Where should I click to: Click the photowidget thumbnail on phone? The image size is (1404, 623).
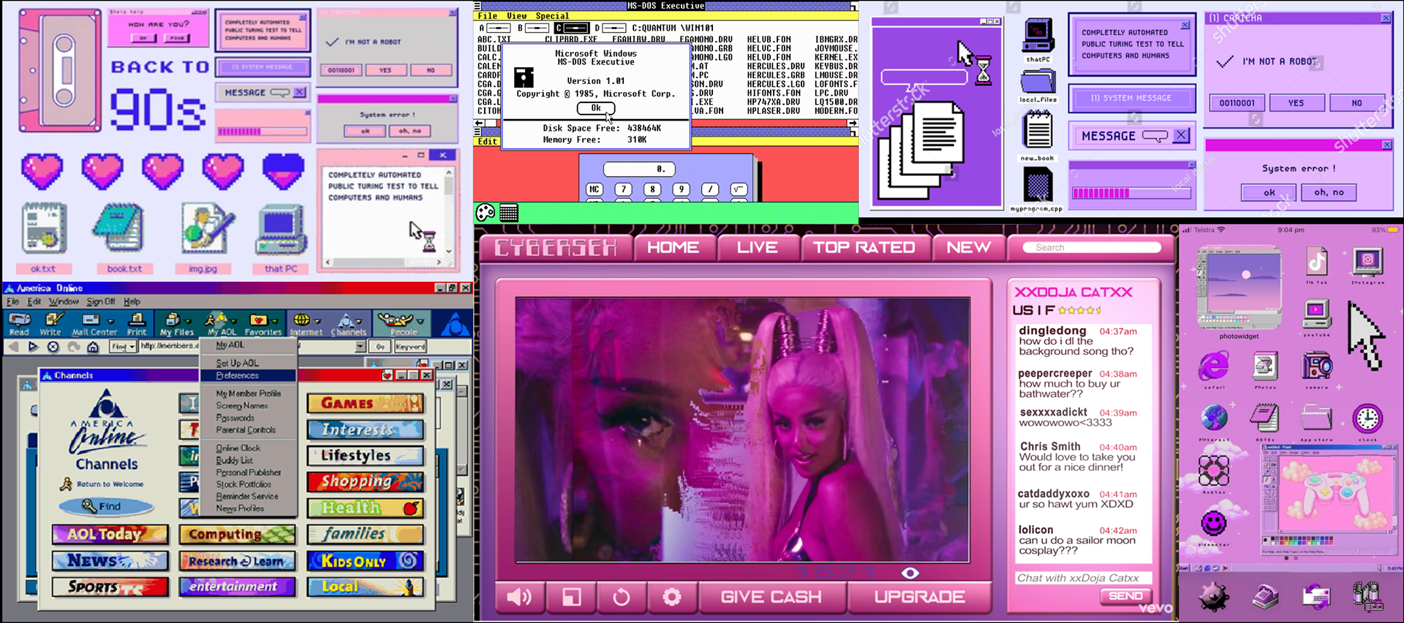tap(1239, 287)
